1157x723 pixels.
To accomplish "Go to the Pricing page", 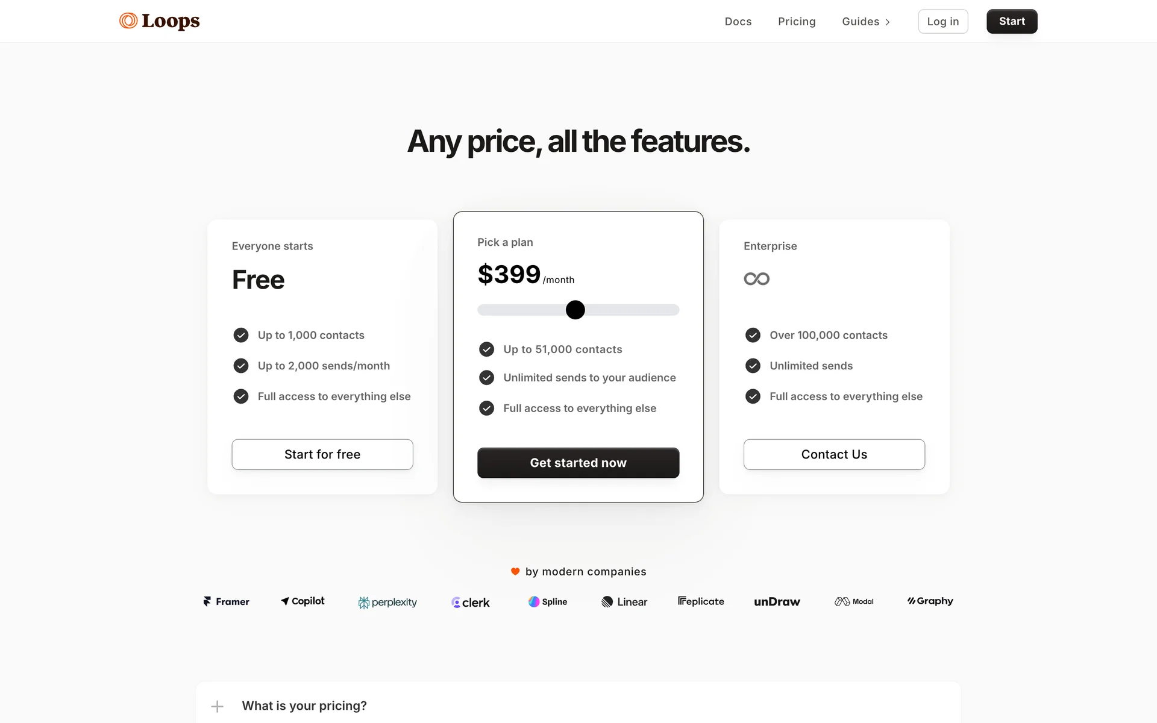I will [797, 22].
